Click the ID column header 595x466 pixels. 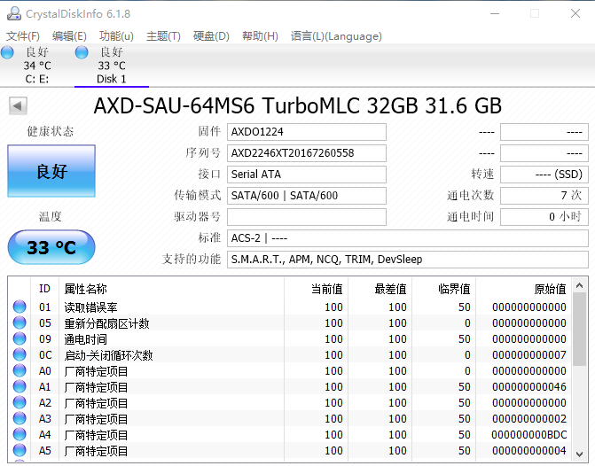click(x=44, y=289)
